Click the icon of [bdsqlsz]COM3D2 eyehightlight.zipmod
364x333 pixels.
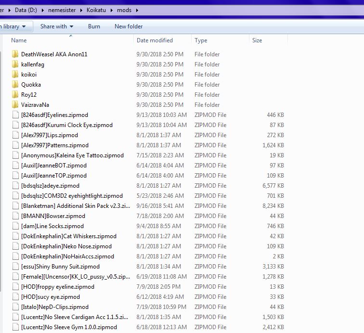pos(15,196)
